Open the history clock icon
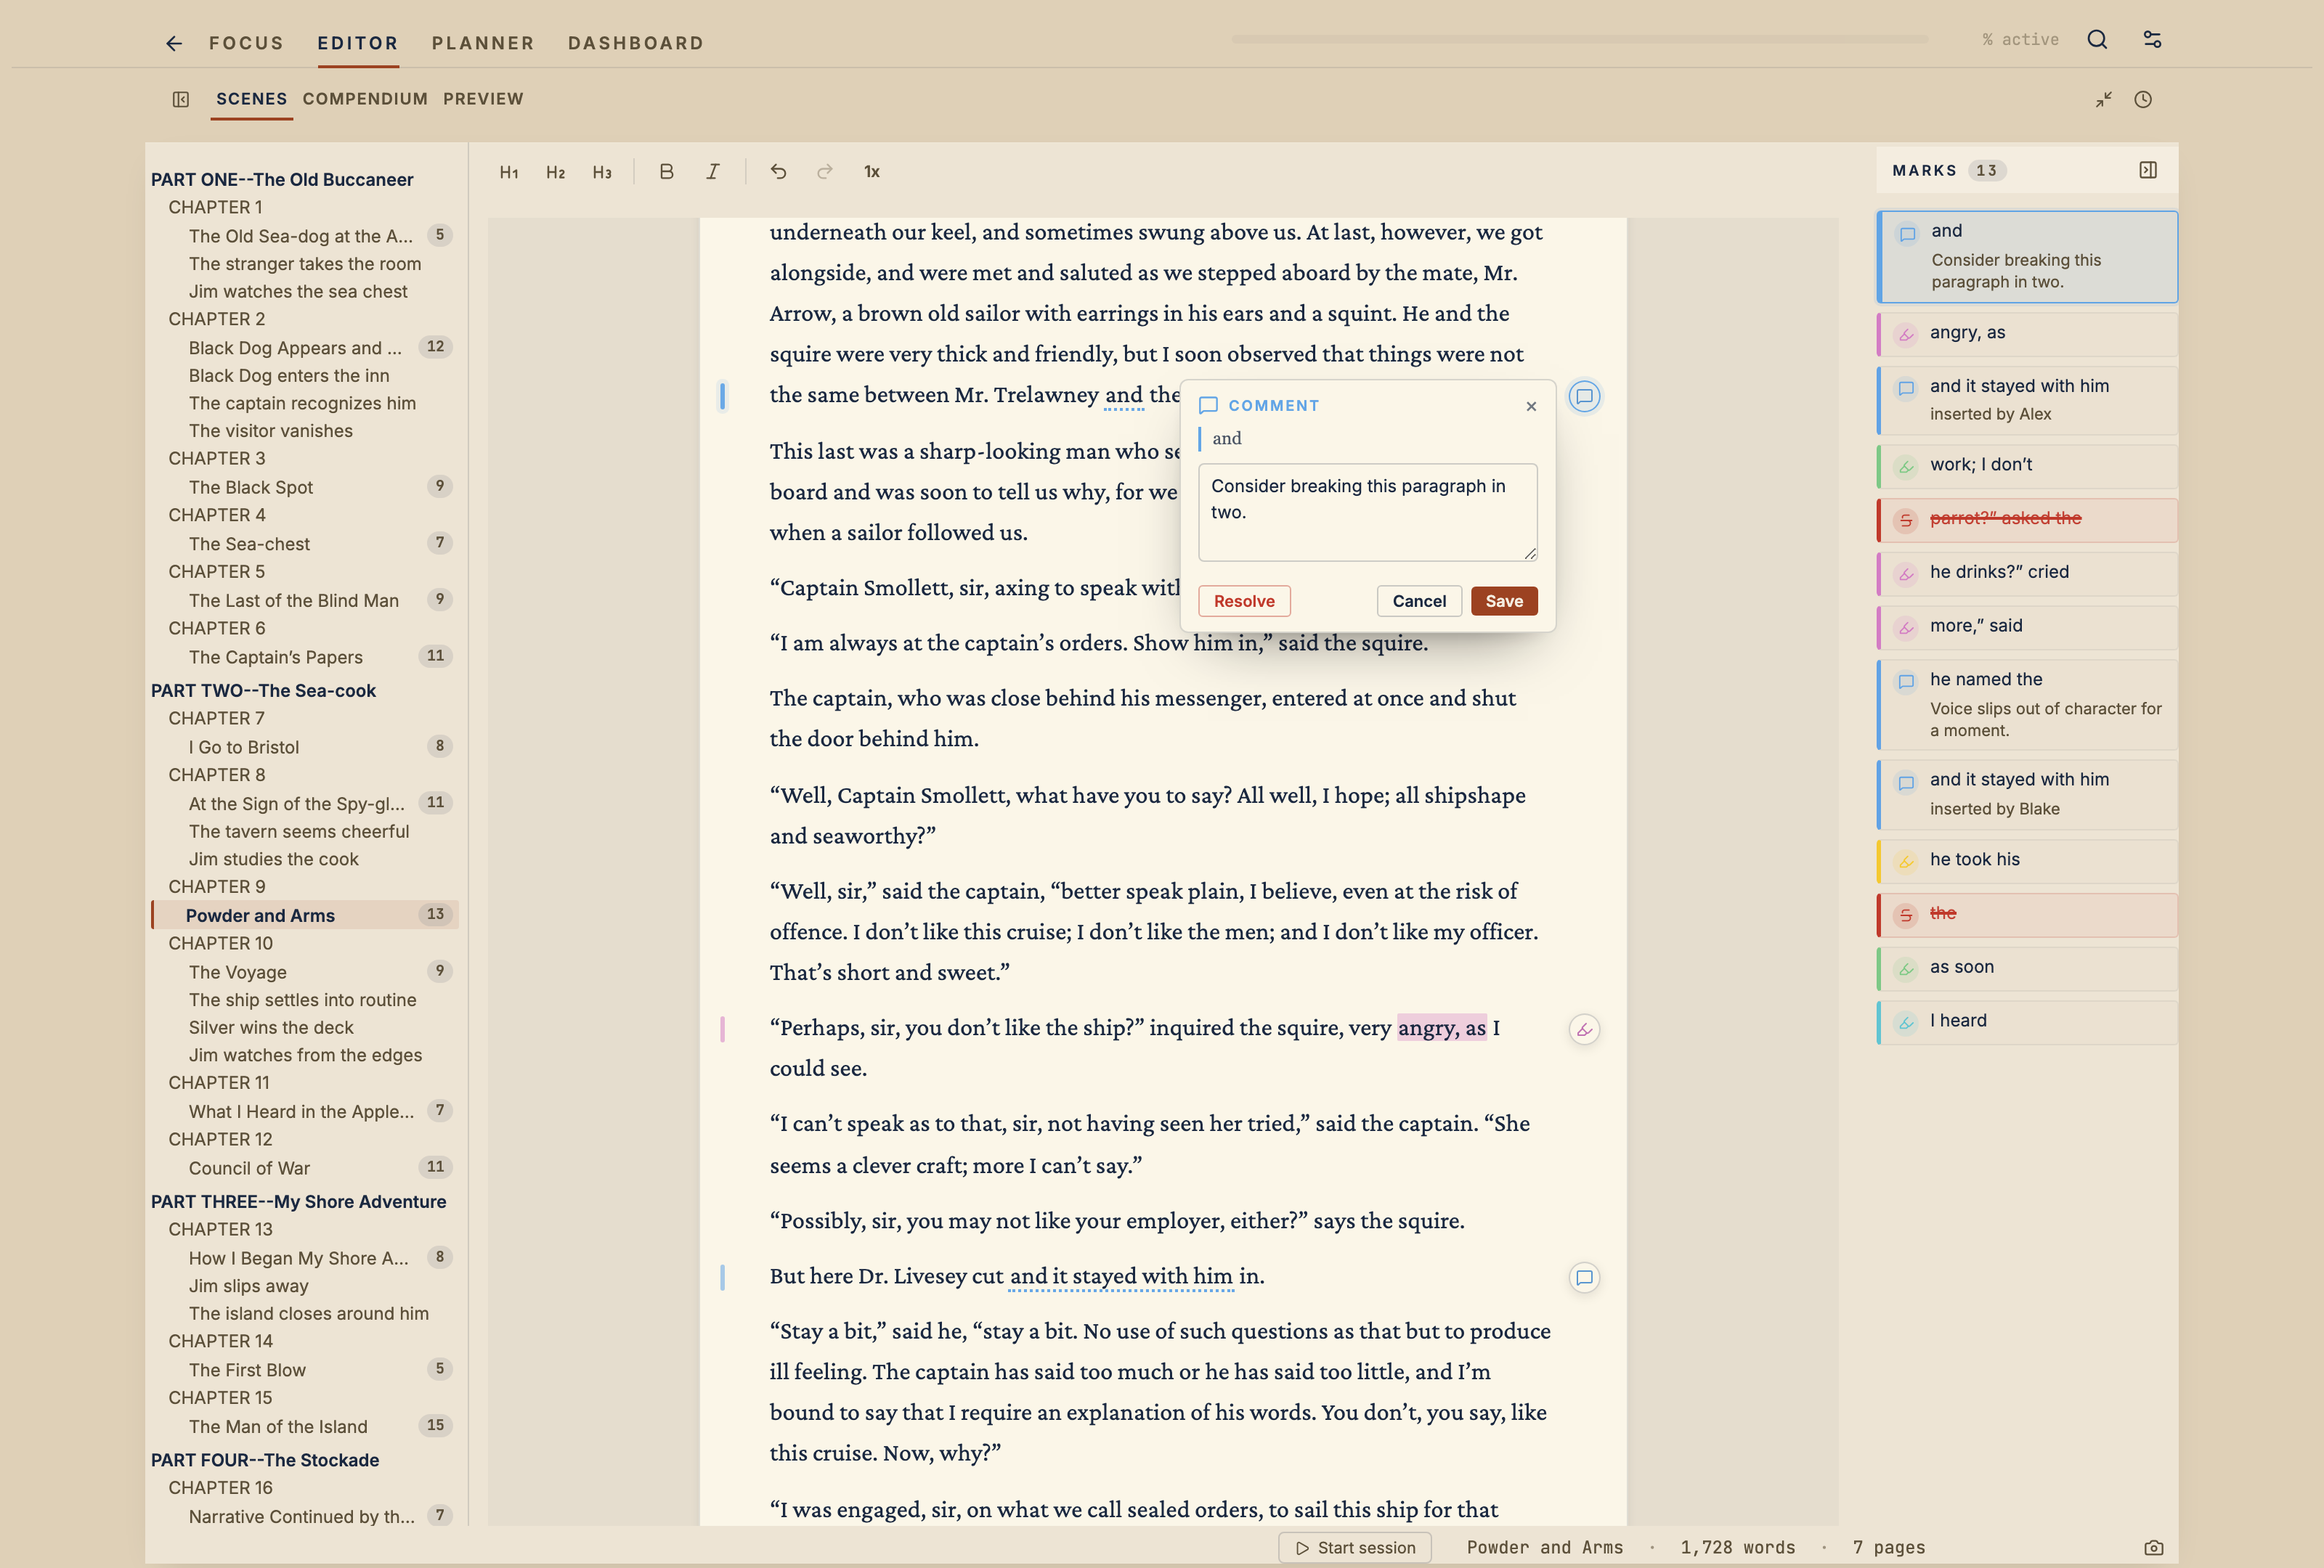Viewport: 2324px width, 1568px height. coord(2143,99)
